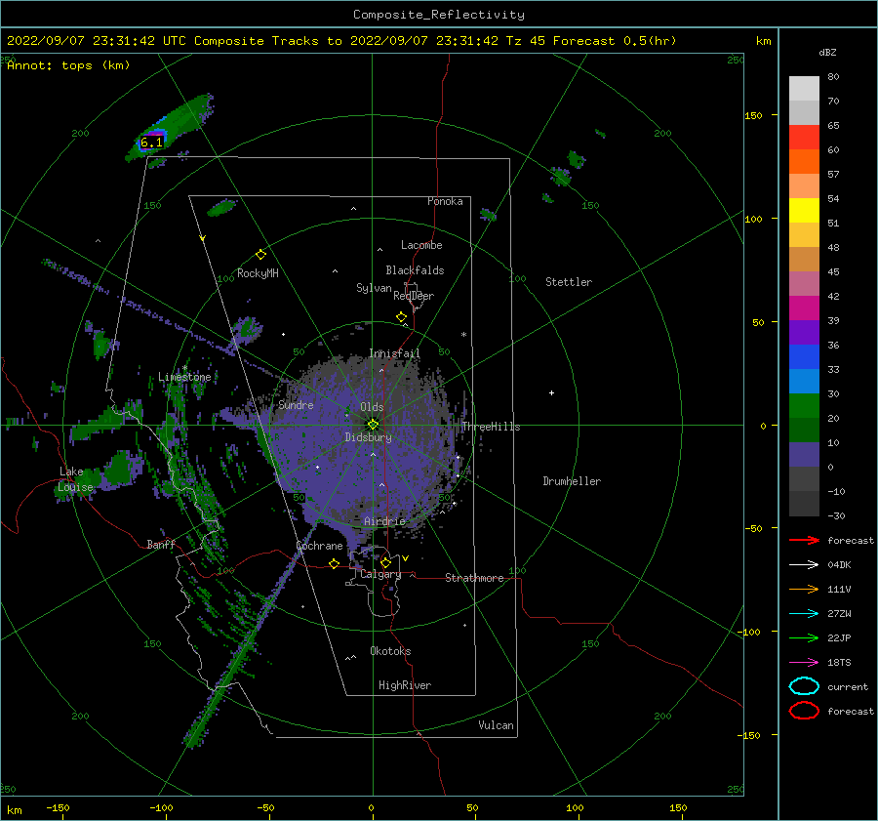Select the magenta 18TS arrow legend entry
Viewport: 878px width, 821px height.
coord(804,663)
